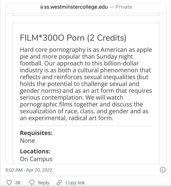Click the 8K likes count

click(x=18, y=183)
